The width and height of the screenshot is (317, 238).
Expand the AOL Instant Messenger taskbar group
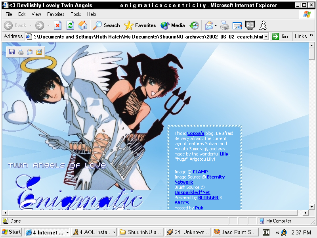(x=114, y=232)
